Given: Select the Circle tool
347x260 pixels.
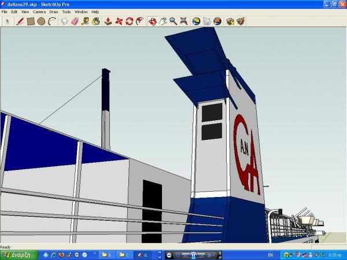Looking at the screenshot, I should click(41, 21).
